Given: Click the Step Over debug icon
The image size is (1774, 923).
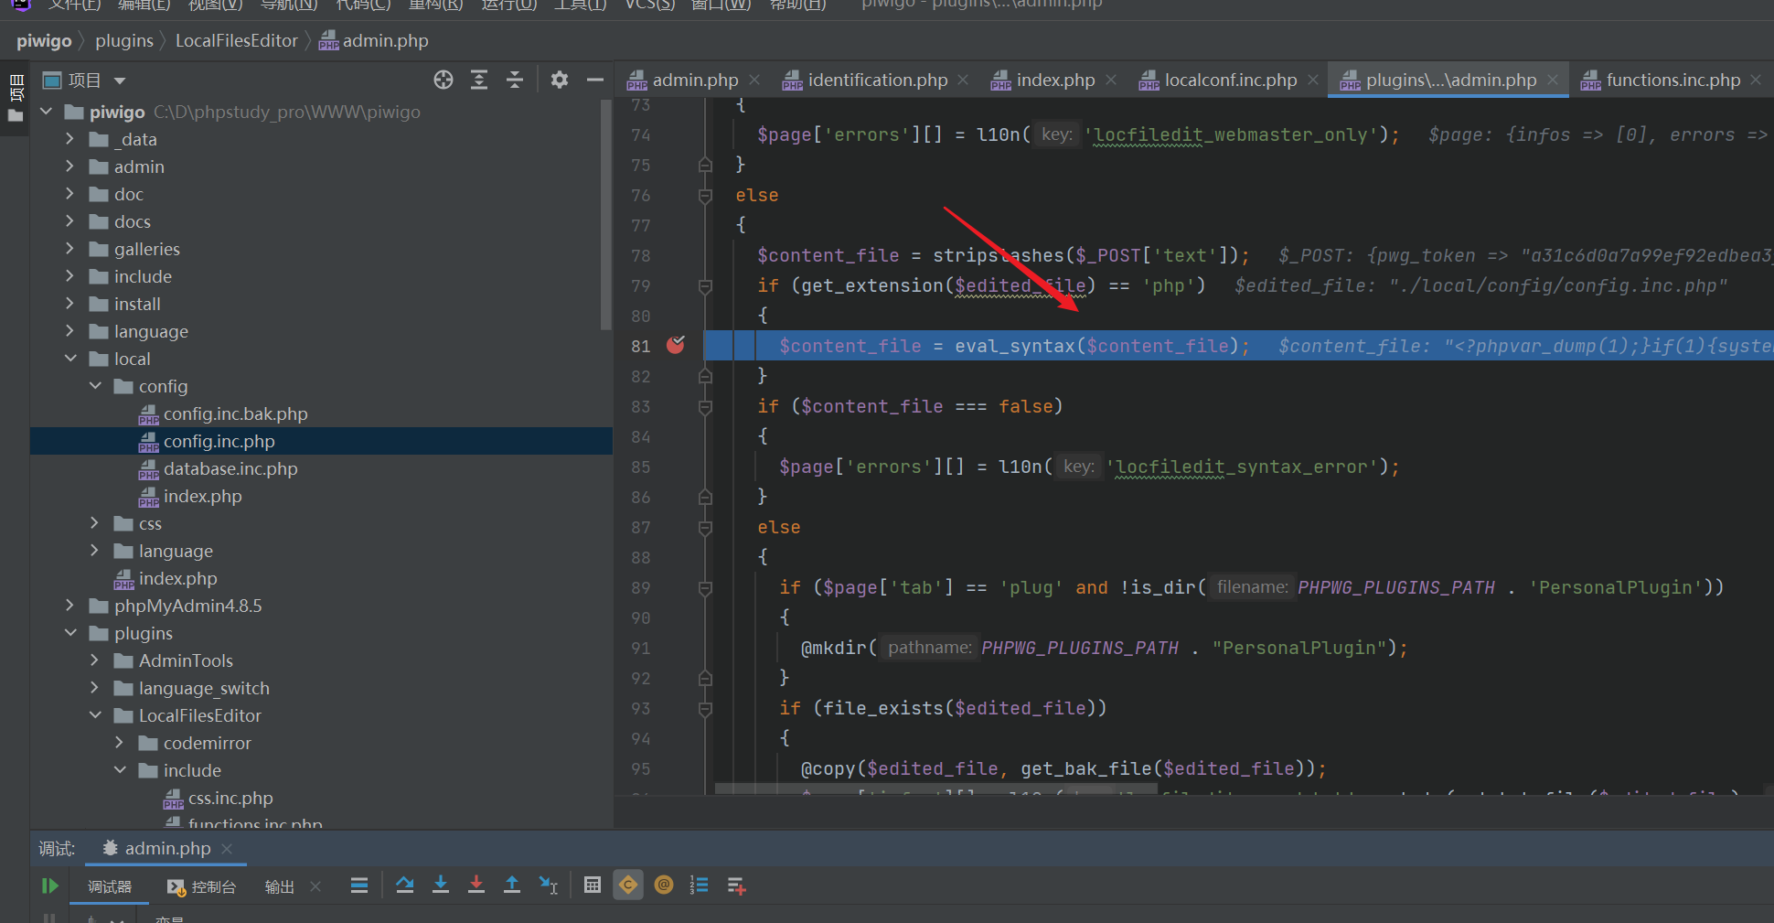Looking at the screenshot, I should click(x=404, y=885).
